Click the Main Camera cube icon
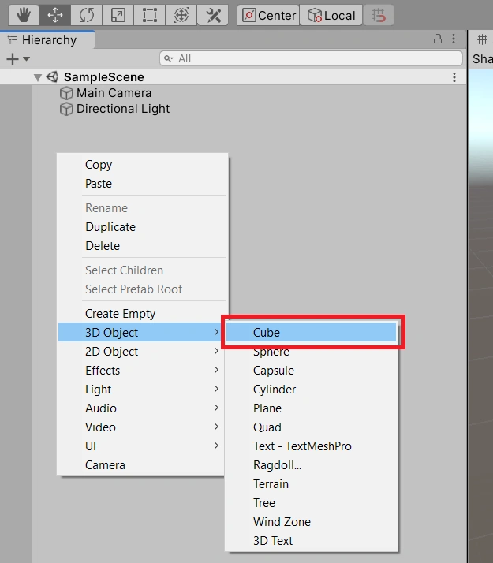Viewport: 493px width, 563px height. 66,93
